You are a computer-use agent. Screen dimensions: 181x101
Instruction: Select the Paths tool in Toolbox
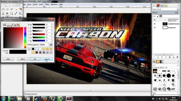pyautogui.click(x=12, y=13)
